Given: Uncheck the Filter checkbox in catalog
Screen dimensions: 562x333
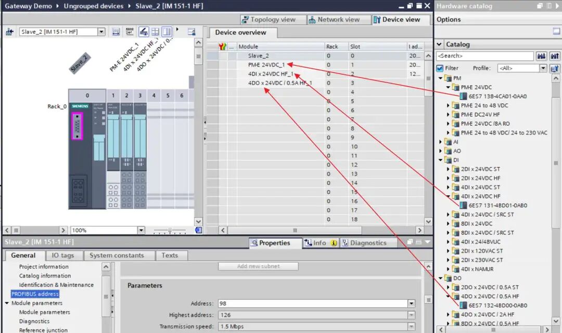Looking at the screenshot, I should pos(440,68).
